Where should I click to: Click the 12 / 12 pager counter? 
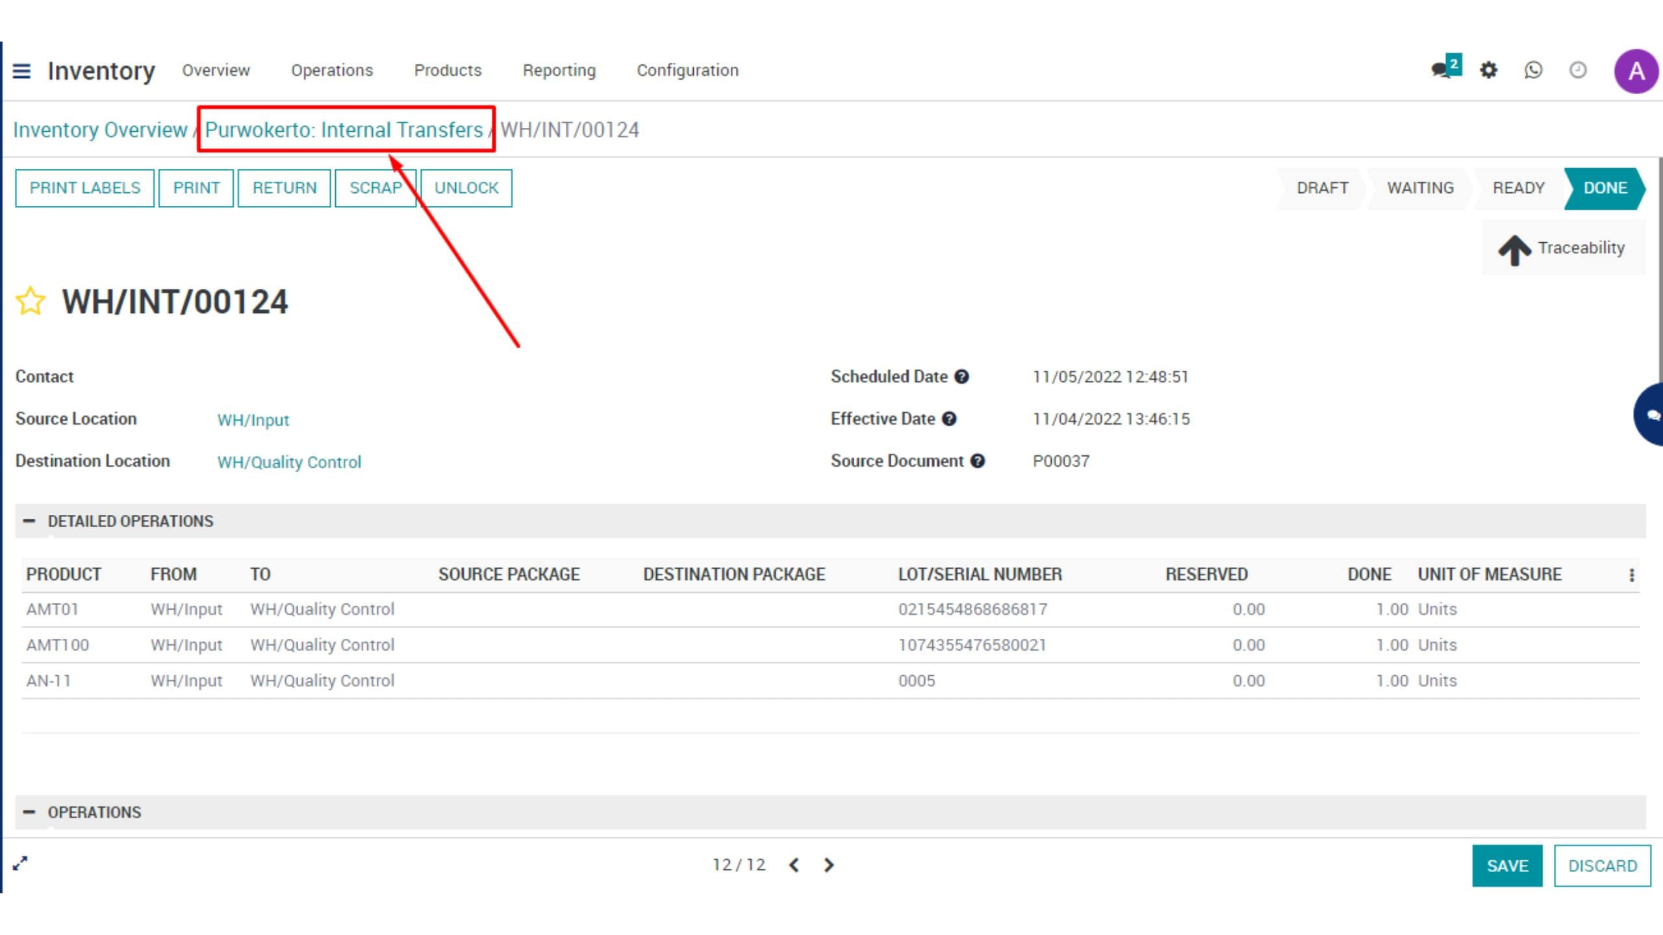pyautogui.click(x=739, y=865)
